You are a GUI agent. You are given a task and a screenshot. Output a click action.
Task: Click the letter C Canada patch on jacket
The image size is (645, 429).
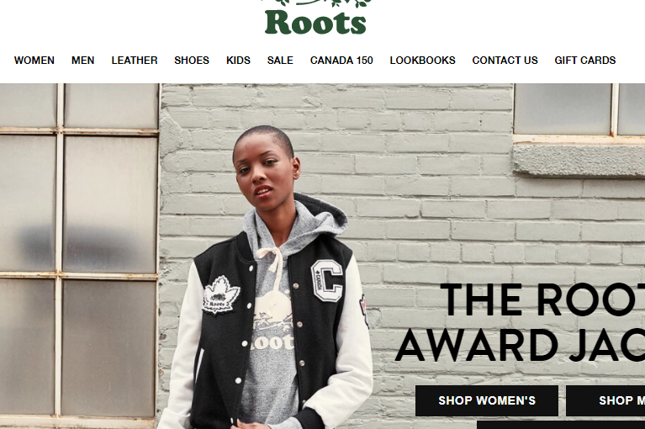tap(327, 280)
